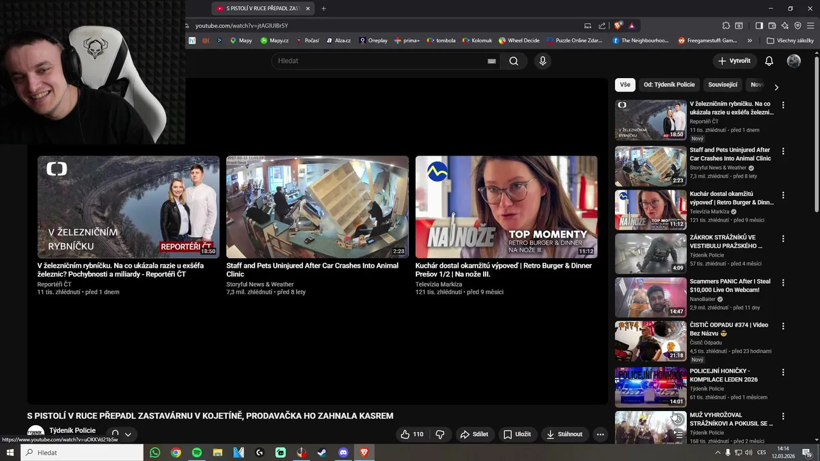
Task: Click the Stáhnout download button
Action: [x=564, y=434]
